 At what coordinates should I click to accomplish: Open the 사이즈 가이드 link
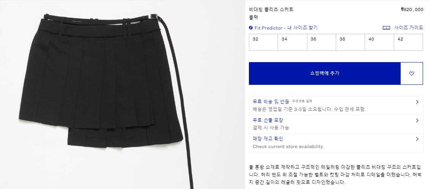point(409,28)
